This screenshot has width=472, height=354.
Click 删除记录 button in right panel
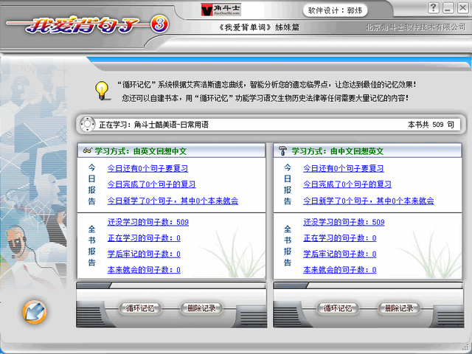(398, 308)
